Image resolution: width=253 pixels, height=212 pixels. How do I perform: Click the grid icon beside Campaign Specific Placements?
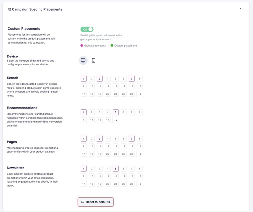click(9, 9)
